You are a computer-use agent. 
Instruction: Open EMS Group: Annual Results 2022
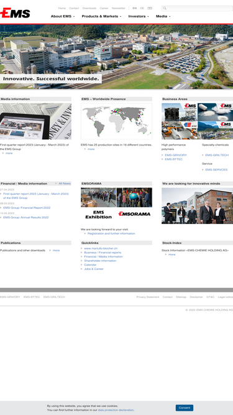[26, 218]
